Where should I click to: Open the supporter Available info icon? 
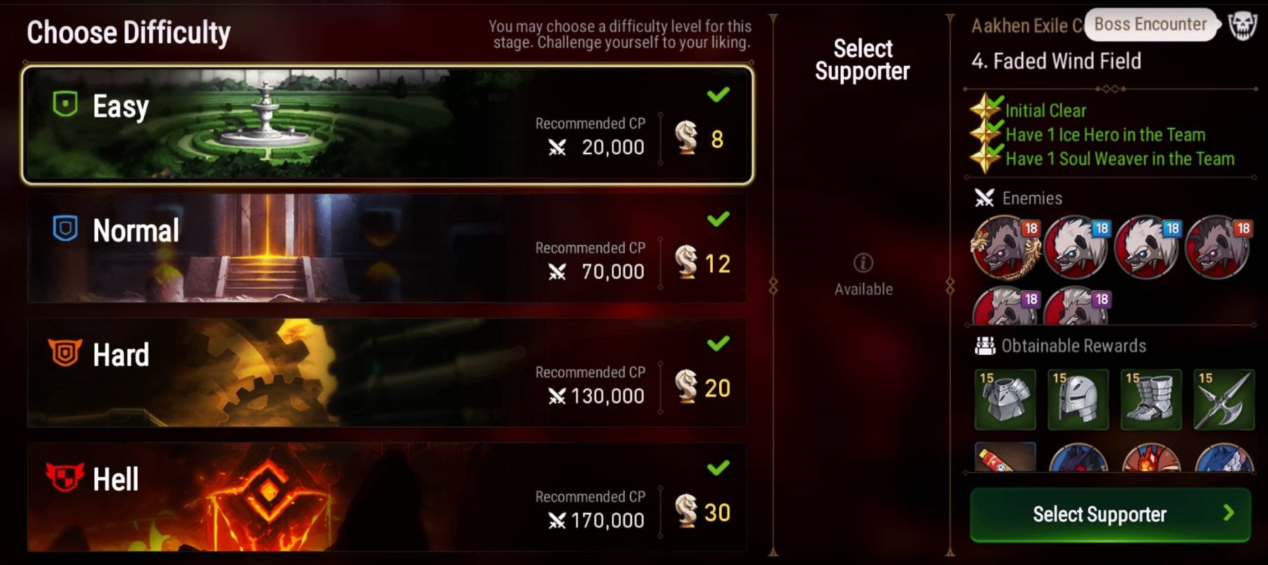(863, 263)
